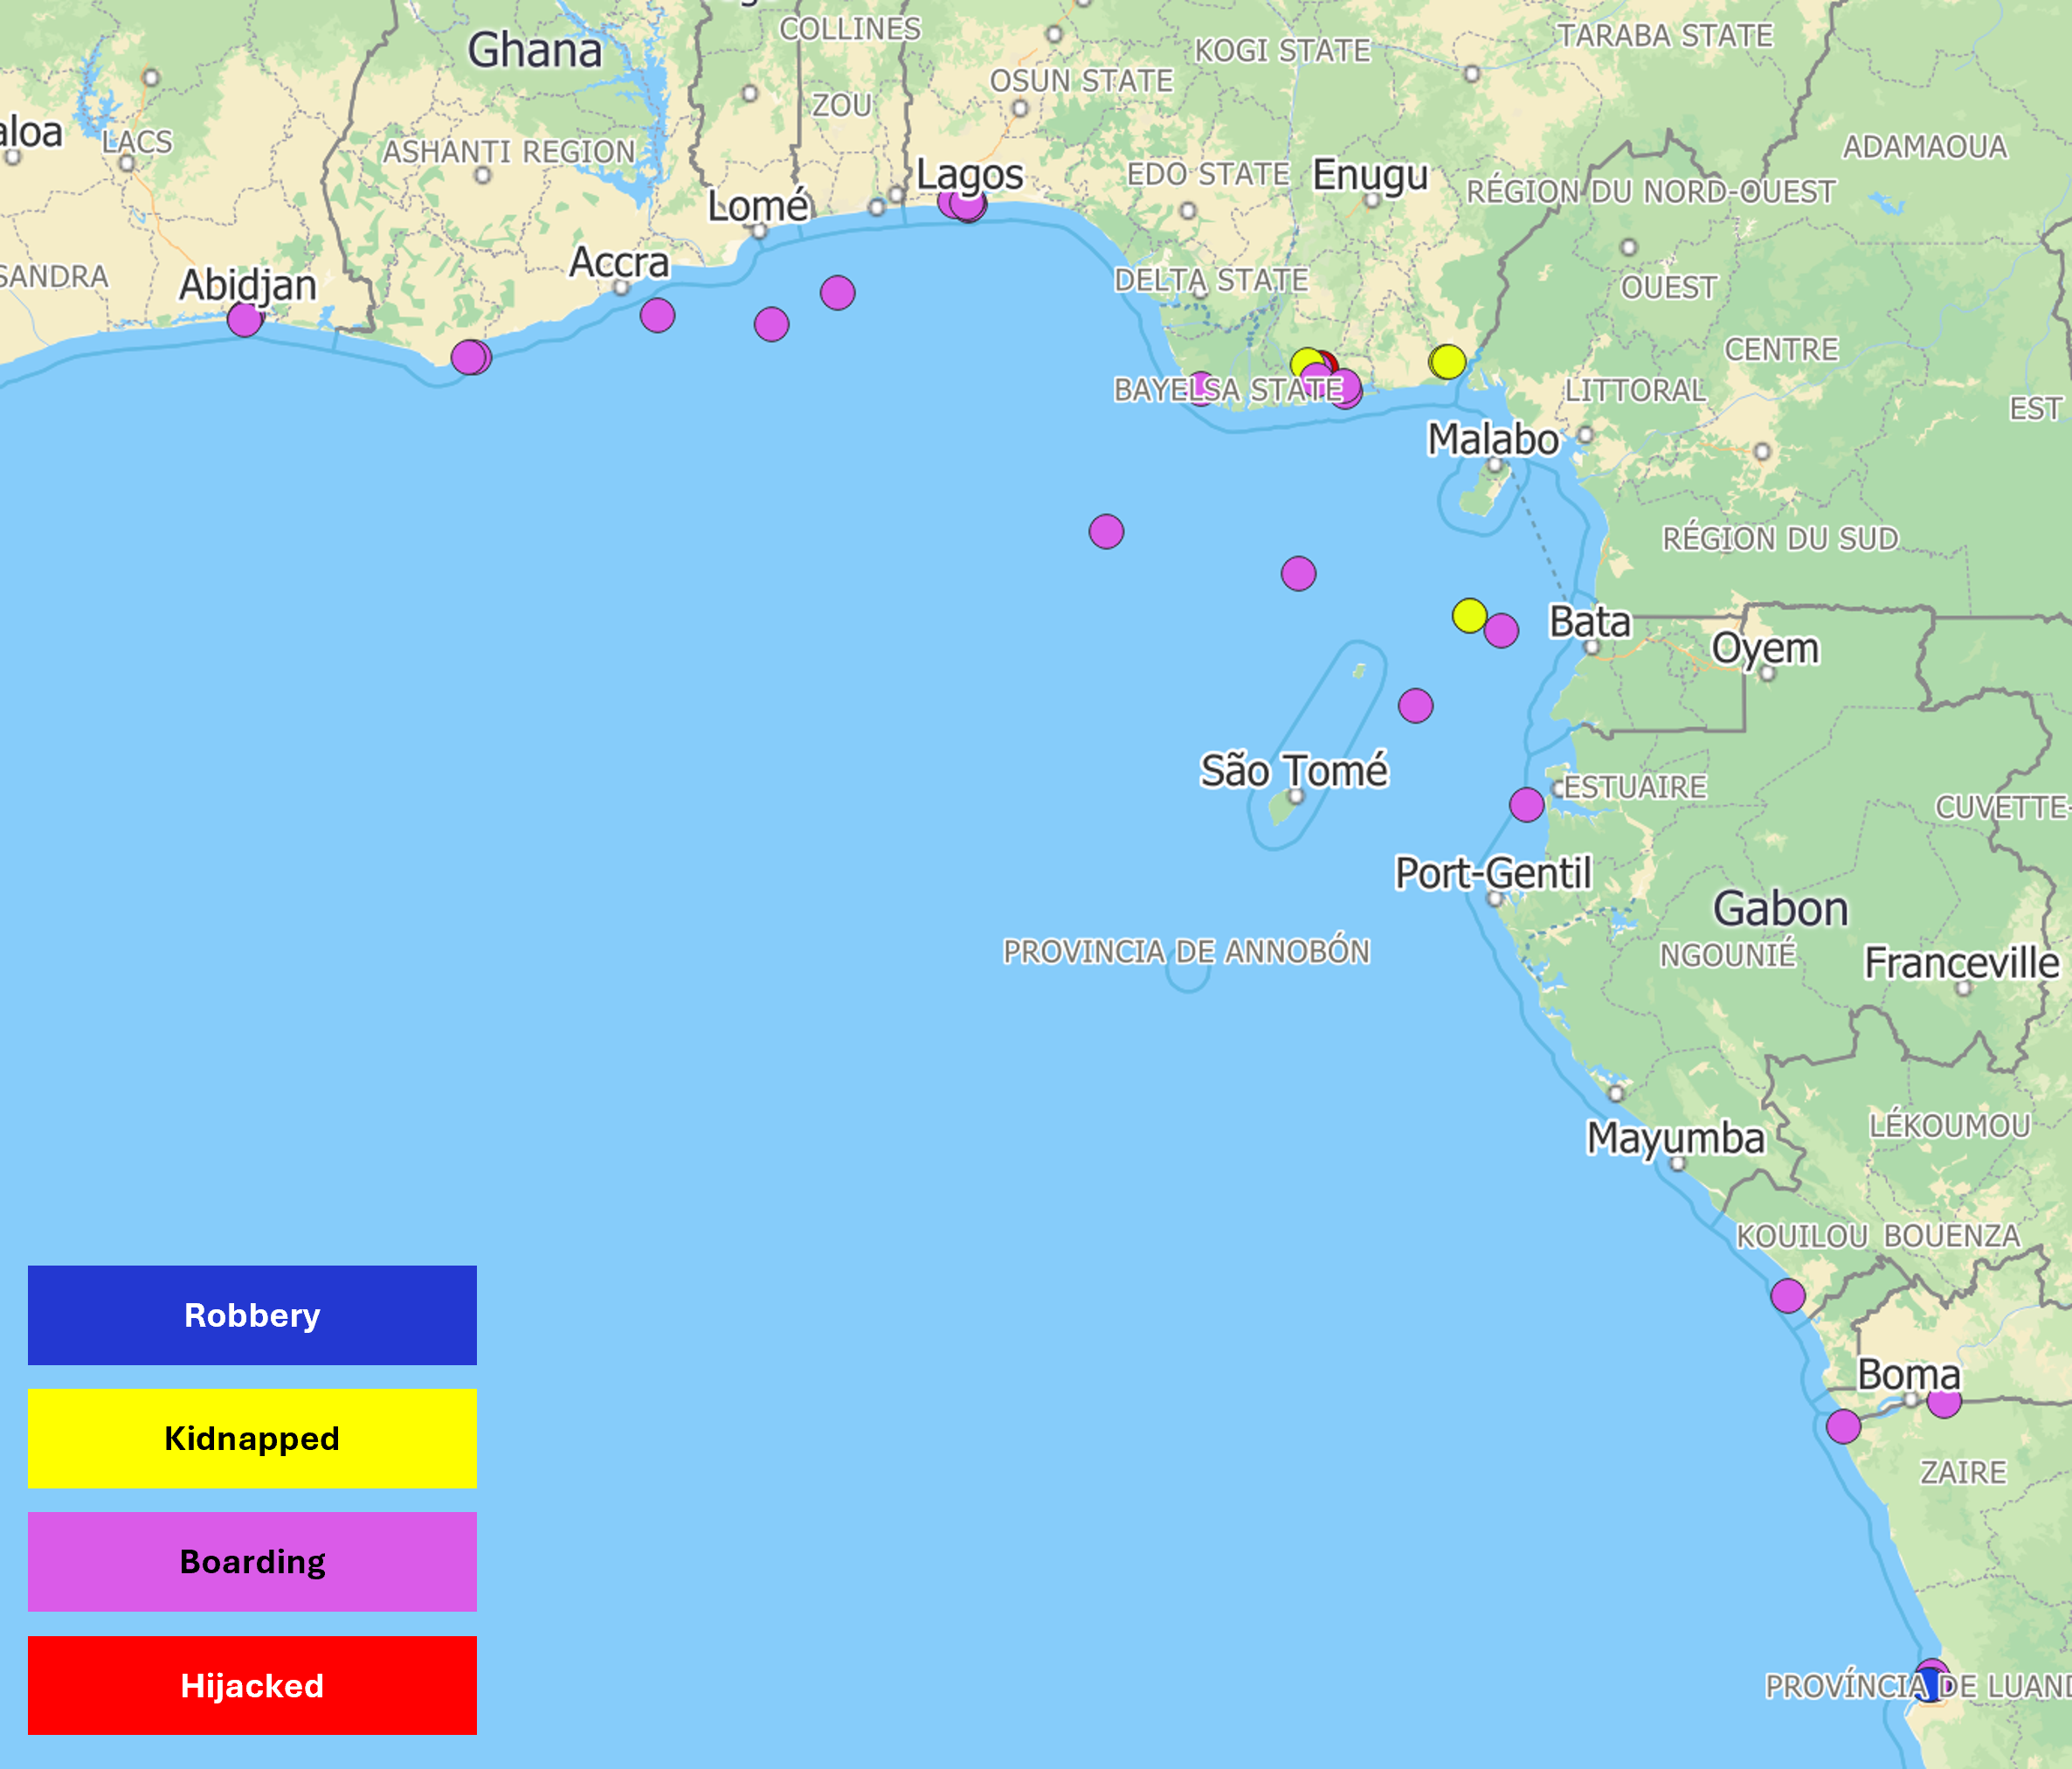This screenshot has width=2072, height=1769.
Task: Click the purple Boarding legend box
Action: pos(252,1561)
